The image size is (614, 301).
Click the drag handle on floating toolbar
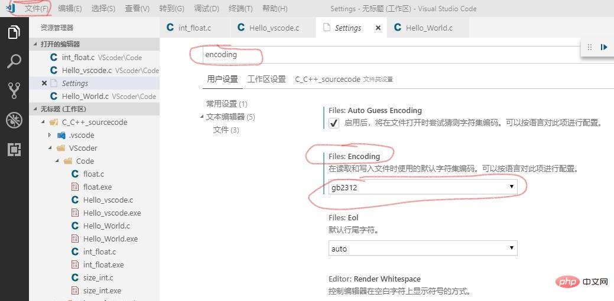click(x=590, y=47)
